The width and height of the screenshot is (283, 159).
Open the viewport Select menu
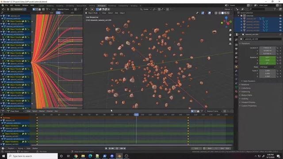[x=110, y=13]
